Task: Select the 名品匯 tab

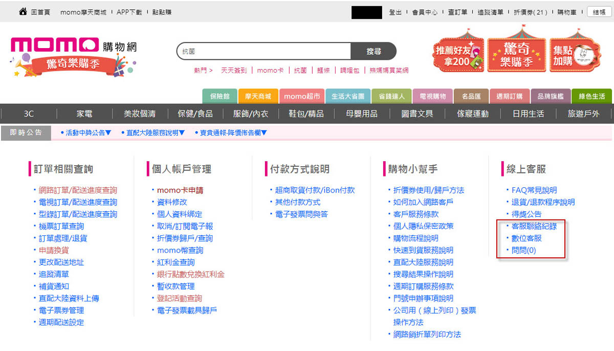Action: pyautogui.click(x=471, y=96)
